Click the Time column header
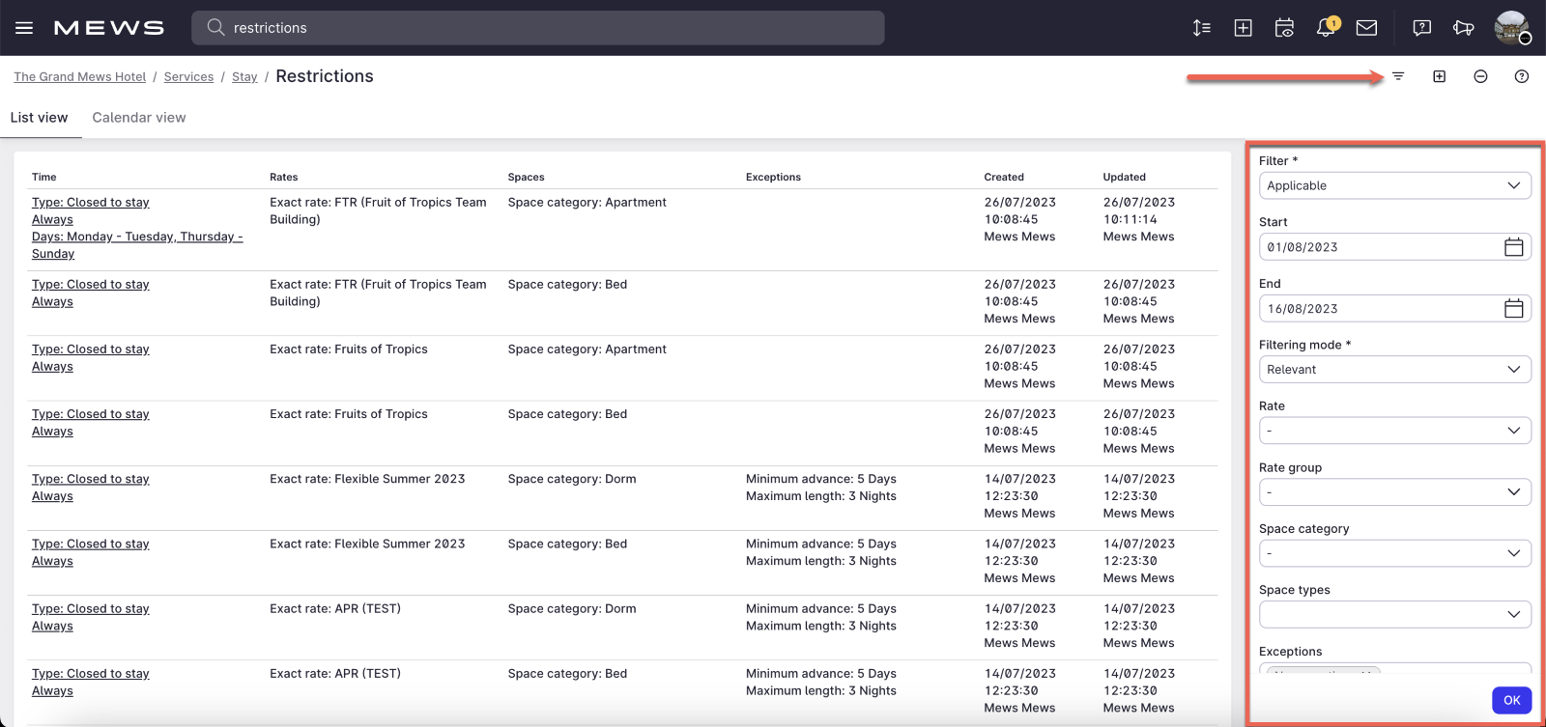 coord(44,178)
